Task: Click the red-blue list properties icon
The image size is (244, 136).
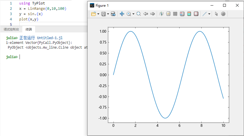Action: [x=182, y=14]
